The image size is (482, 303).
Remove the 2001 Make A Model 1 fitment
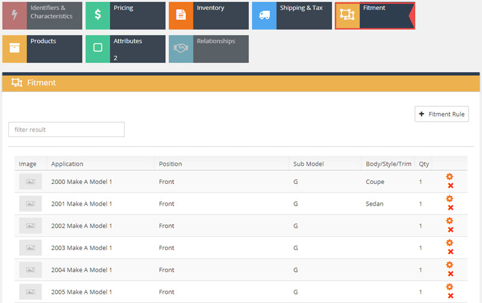click(451, 207)
